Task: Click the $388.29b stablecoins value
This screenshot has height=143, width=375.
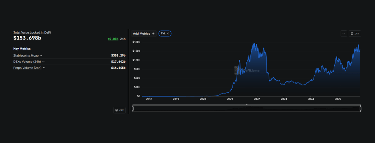Action: [x=118, y=55]
